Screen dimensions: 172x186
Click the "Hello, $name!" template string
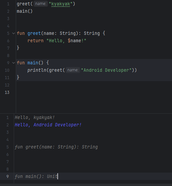click(x=66, y=41)
